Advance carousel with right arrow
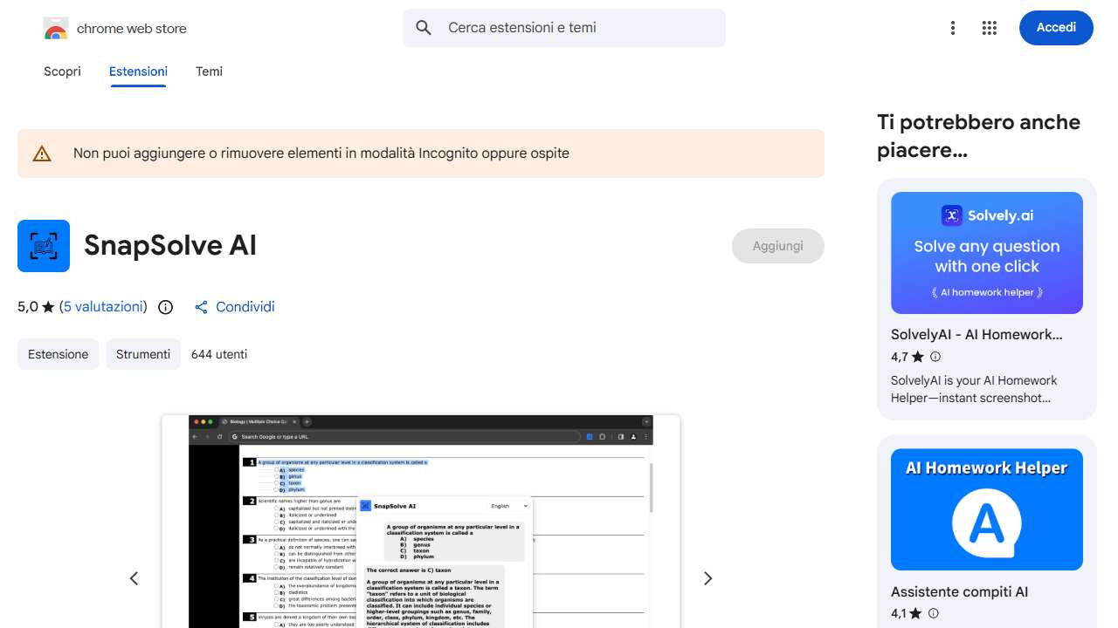 (707, 578)
